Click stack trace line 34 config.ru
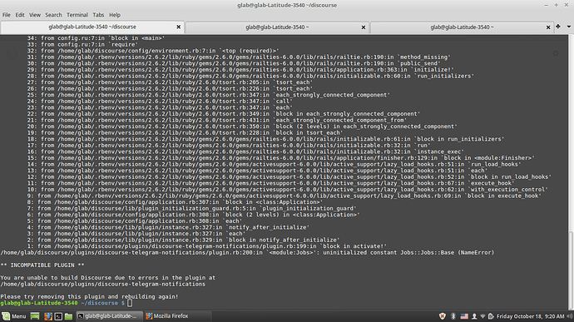Image resolution: width=574 pixels, height=322 pixels. [96, 38]
